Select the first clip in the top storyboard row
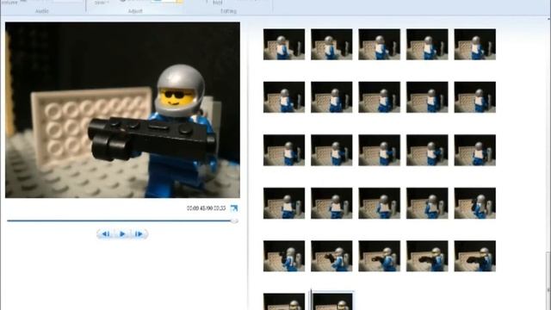551x310 pixels. tap(284, 44)
